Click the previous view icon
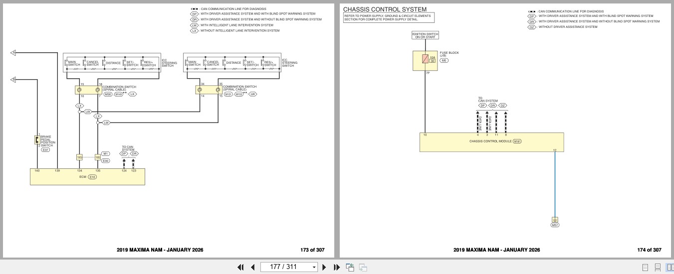Viewport: 674px width, 274px height. pyautogui.click(x=350, y=267)
